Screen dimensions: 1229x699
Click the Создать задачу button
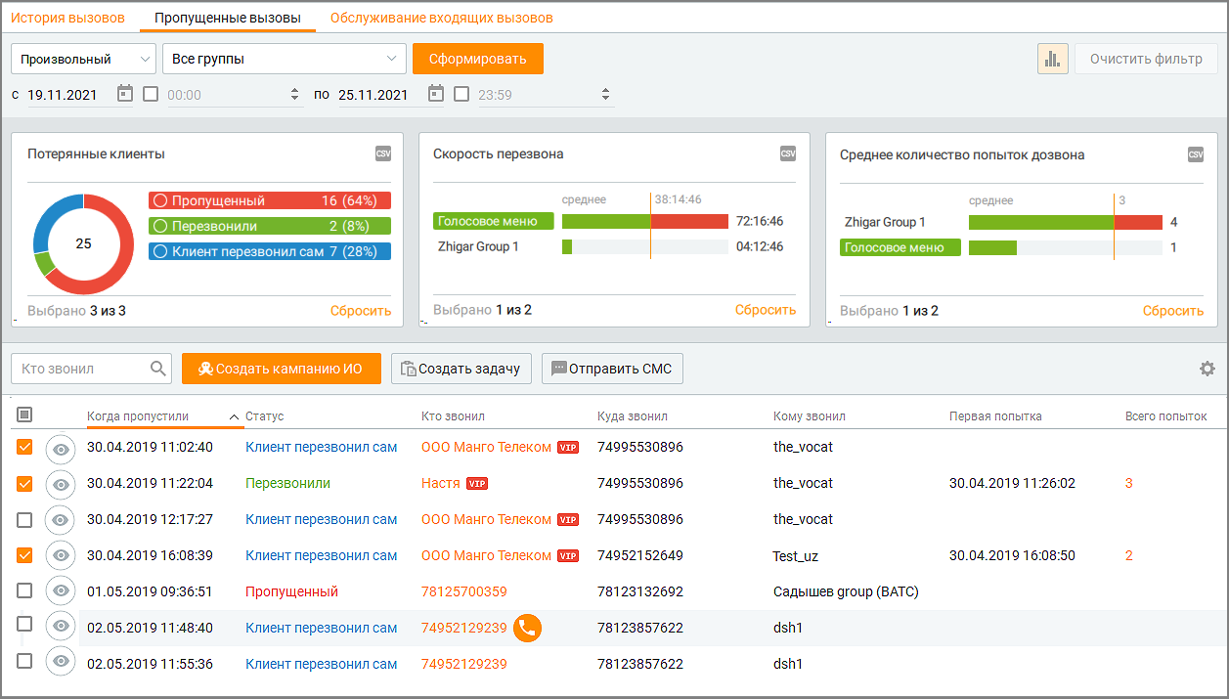coord(461,369)
